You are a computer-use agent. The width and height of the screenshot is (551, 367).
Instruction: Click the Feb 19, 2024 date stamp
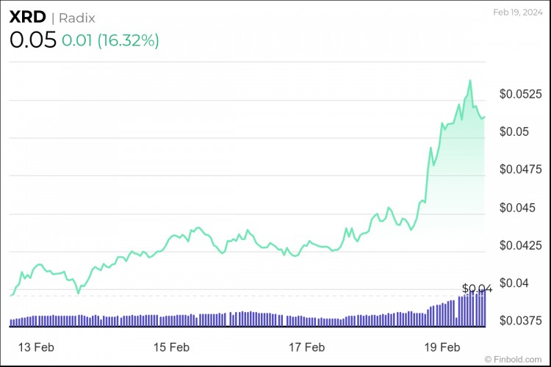518,13
